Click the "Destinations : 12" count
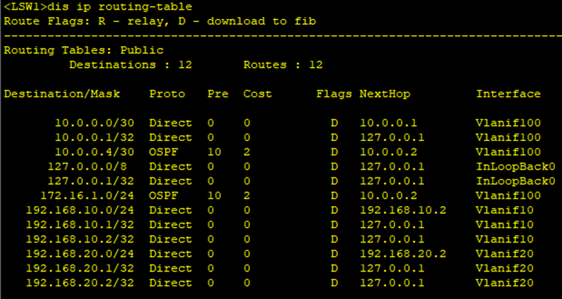 tap(131, 65)
